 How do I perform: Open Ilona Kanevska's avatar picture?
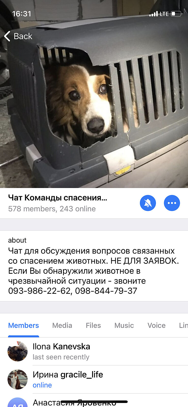[x=18, y=351]
